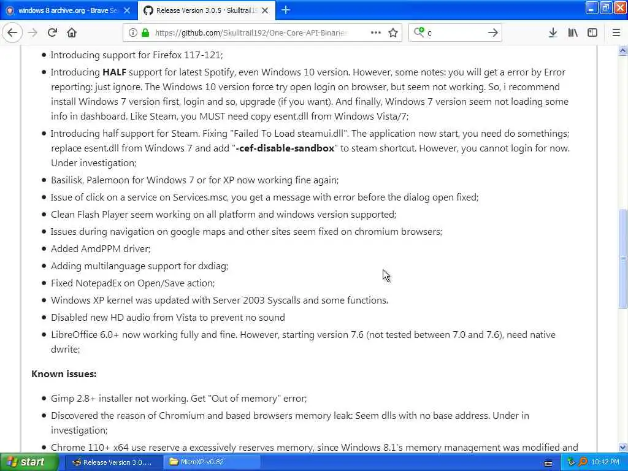
Task: Click the search engine magnifier icon
Action: (x=419, y=32)
